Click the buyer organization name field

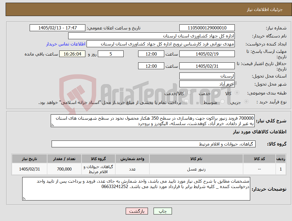(x=151, y=36)
